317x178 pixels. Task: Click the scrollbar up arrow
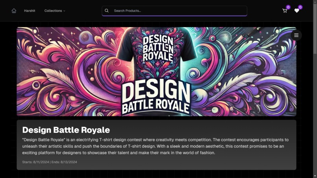coord(315,1)
